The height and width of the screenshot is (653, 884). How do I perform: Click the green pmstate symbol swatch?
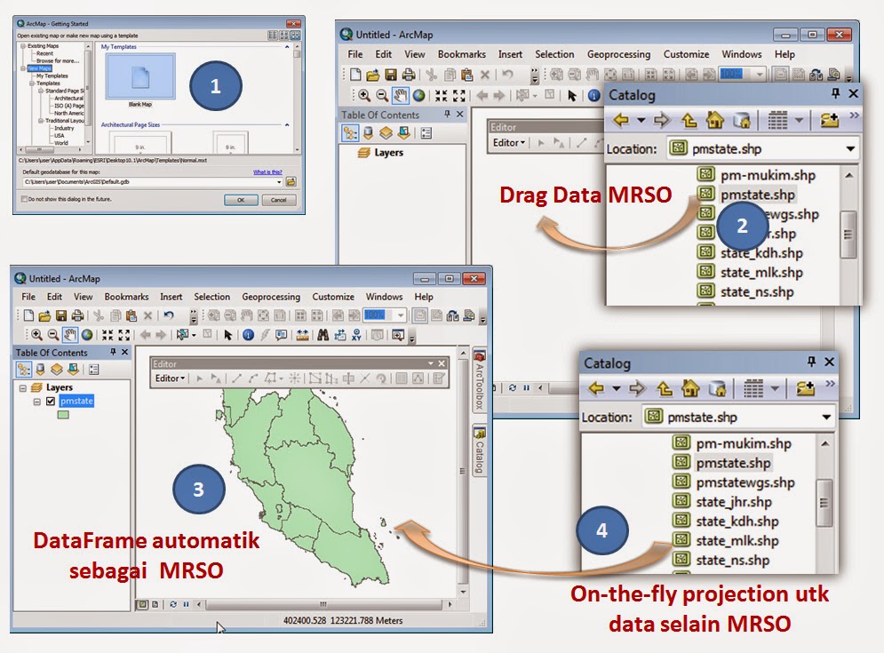pos(63,415)
